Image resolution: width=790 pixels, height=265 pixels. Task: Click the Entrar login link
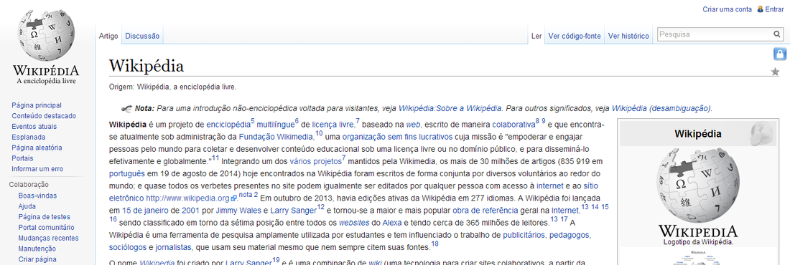pos(774,9)
